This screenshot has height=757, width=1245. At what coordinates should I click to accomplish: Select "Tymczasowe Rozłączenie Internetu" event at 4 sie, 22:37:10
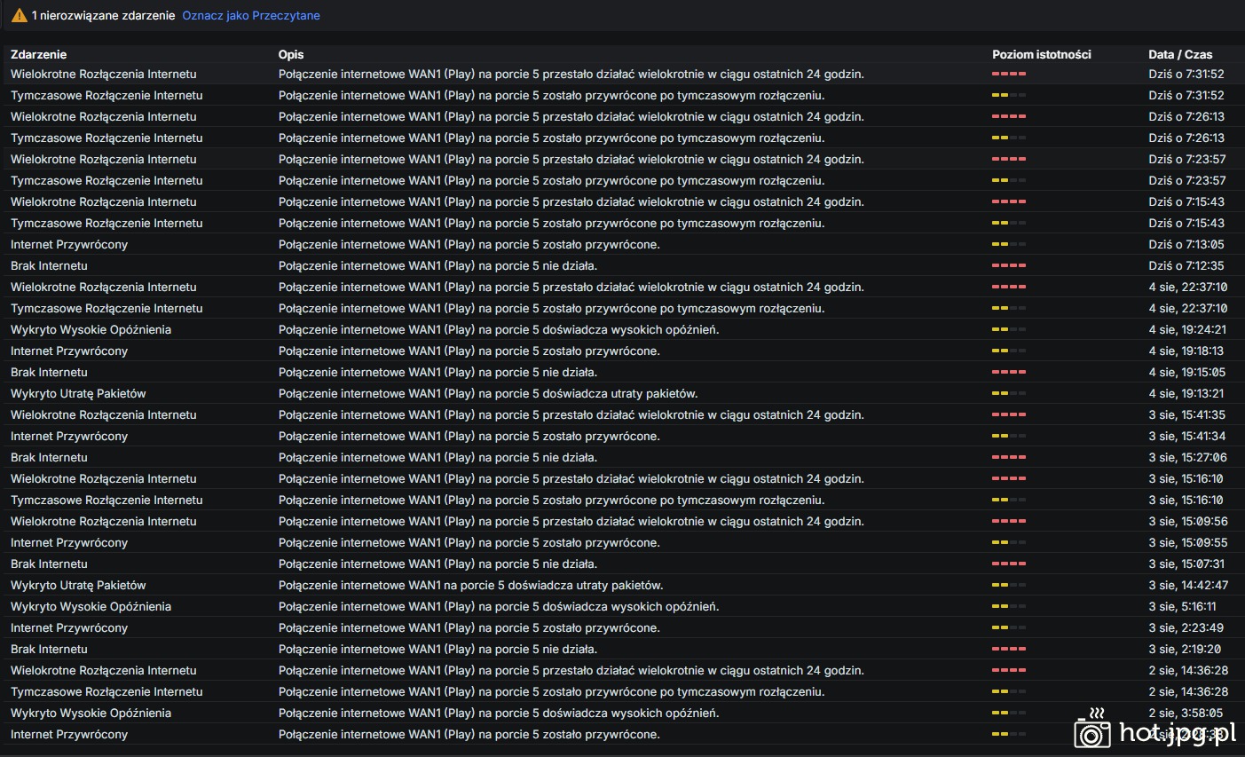point(106,308)
